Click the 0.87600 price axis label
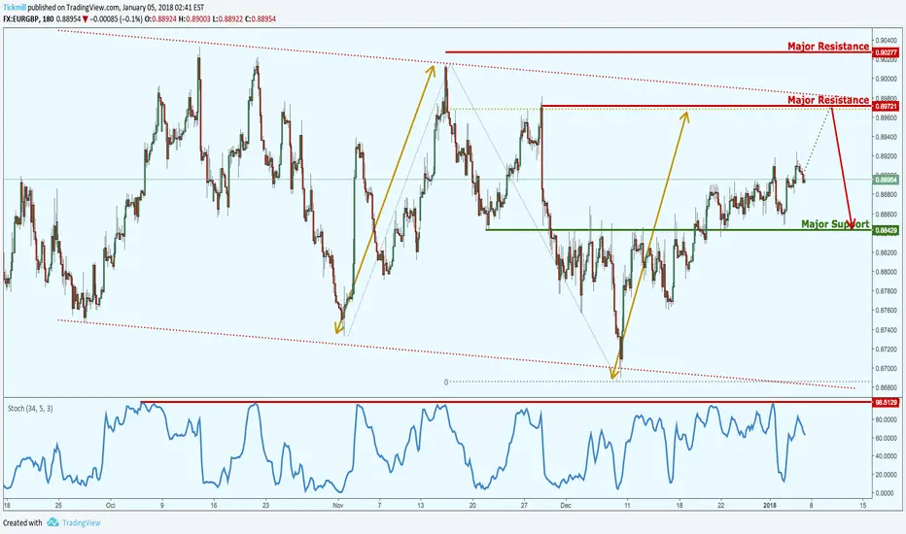The height and width of the screenshot is (534, 906). coord(887,310)
